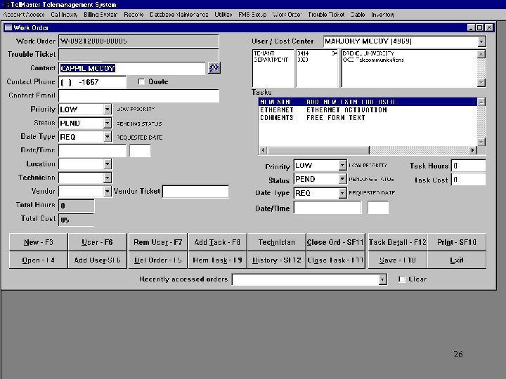Enable the Quote checkbox
Screen dimensions: 506x379
tap(141, 81)
